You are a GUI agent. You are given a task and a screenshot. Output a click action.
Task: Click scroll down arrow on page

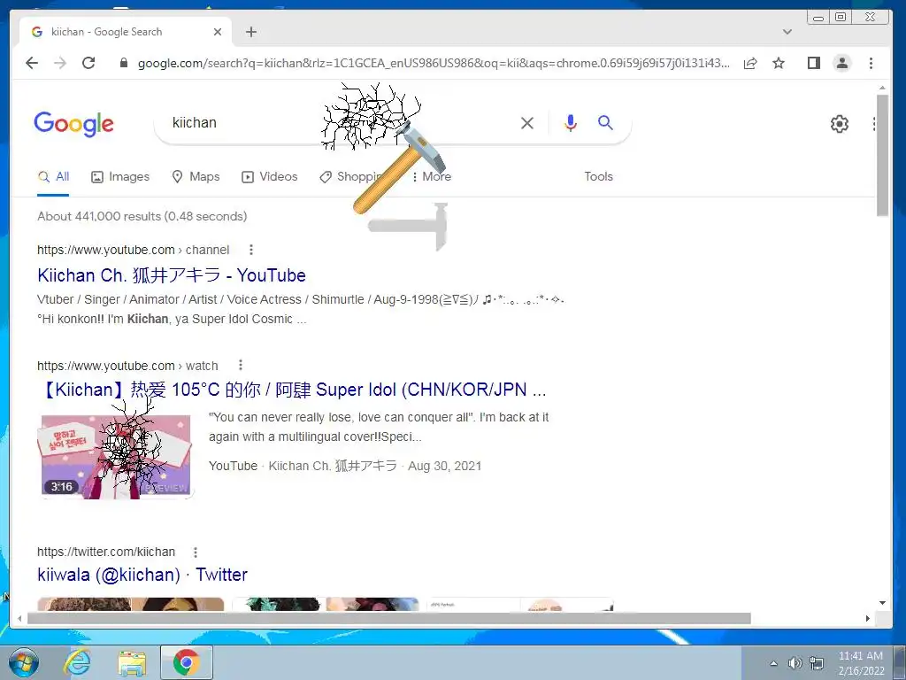coord(882,603)
